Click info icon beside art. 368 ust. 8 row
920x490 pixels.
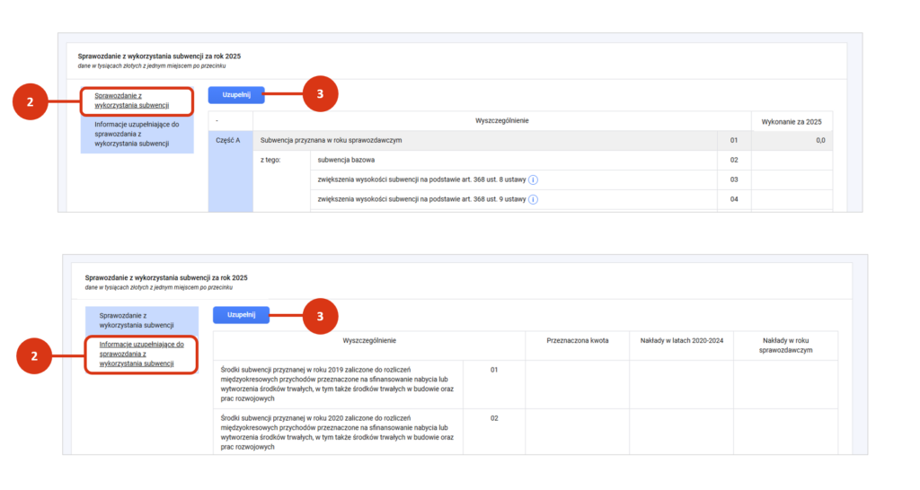[x=533, y=180]
